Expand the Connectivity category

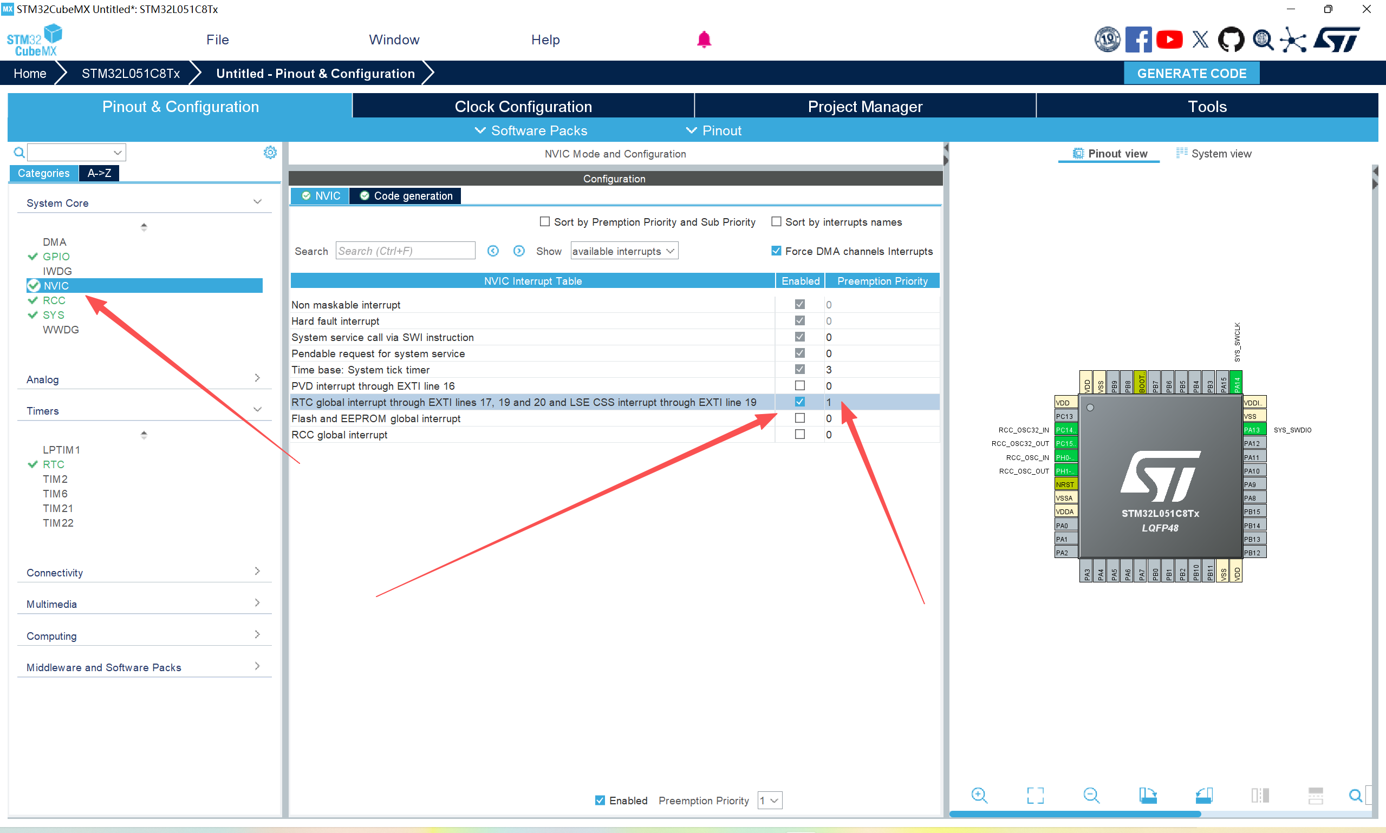257,571
